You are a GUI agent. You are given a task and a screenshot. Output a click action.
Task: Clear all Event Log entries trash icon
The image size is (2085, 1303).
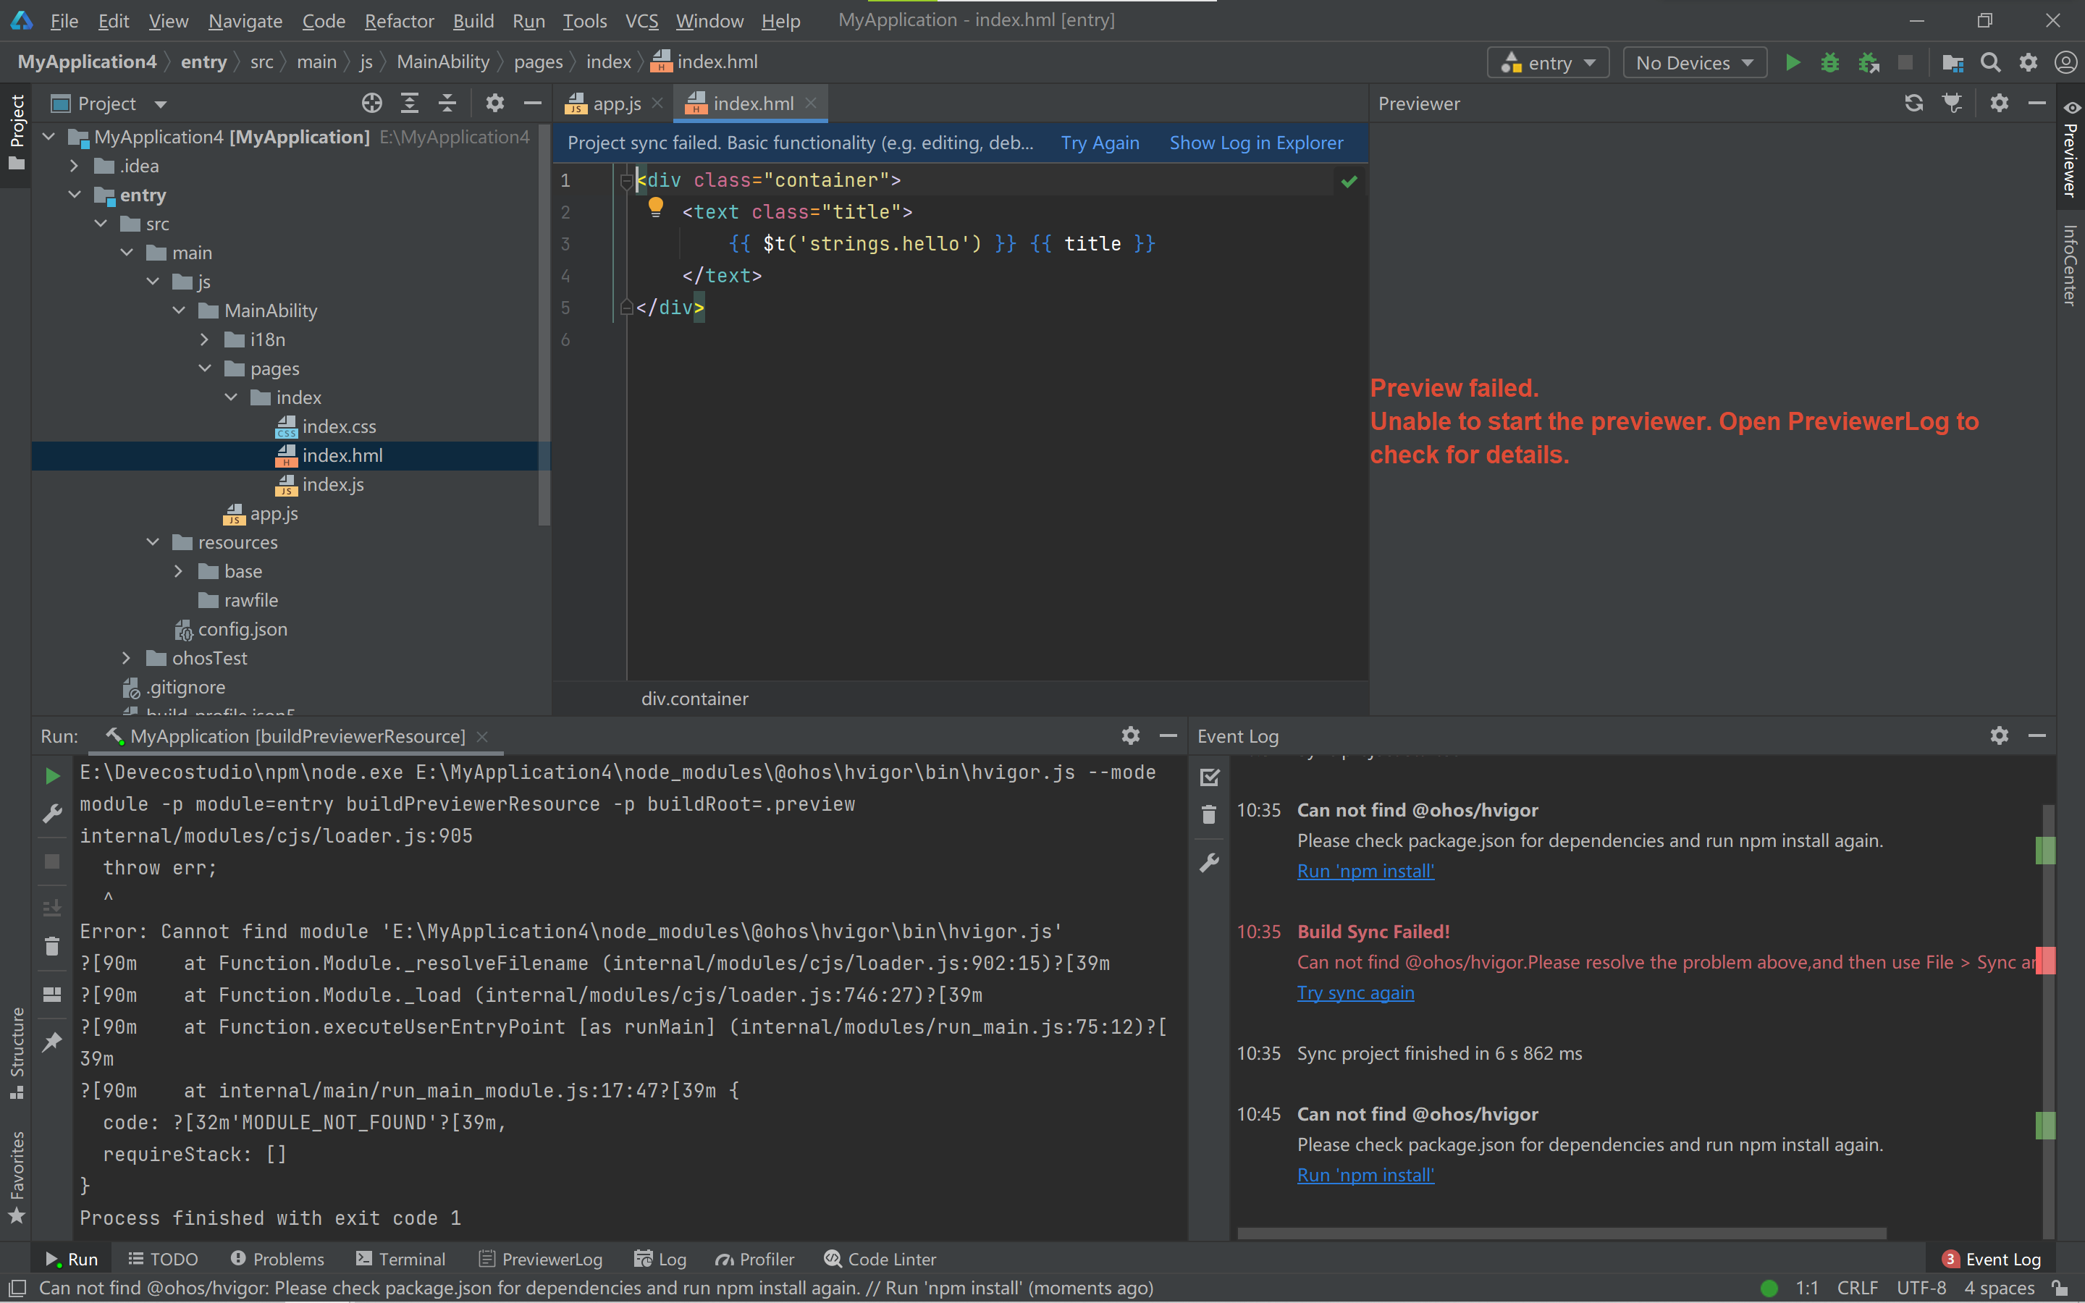pos(1210,814)
